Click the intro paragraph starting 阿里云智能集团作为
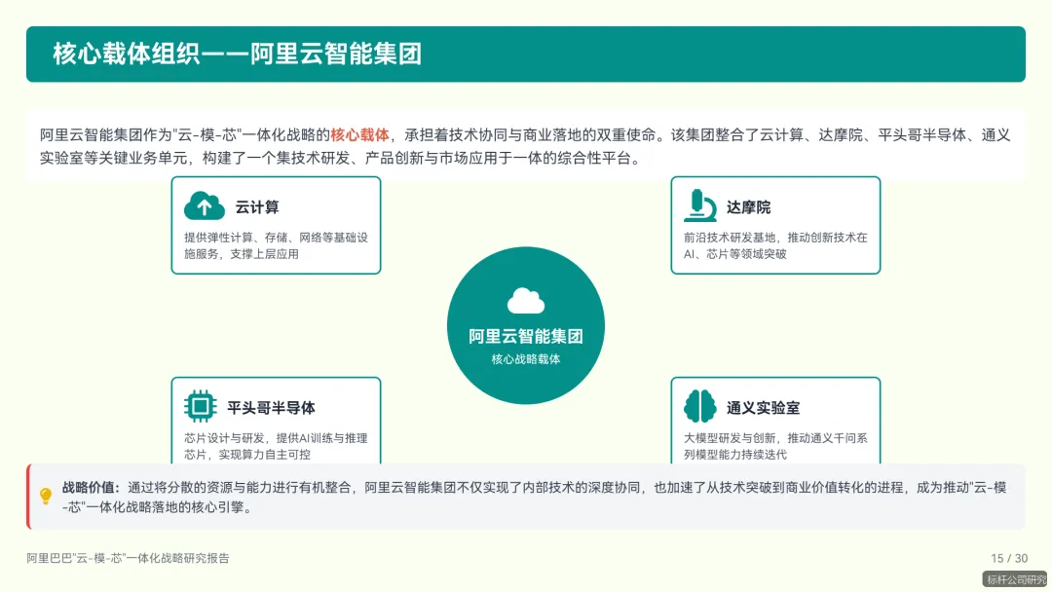 point(525,146)
